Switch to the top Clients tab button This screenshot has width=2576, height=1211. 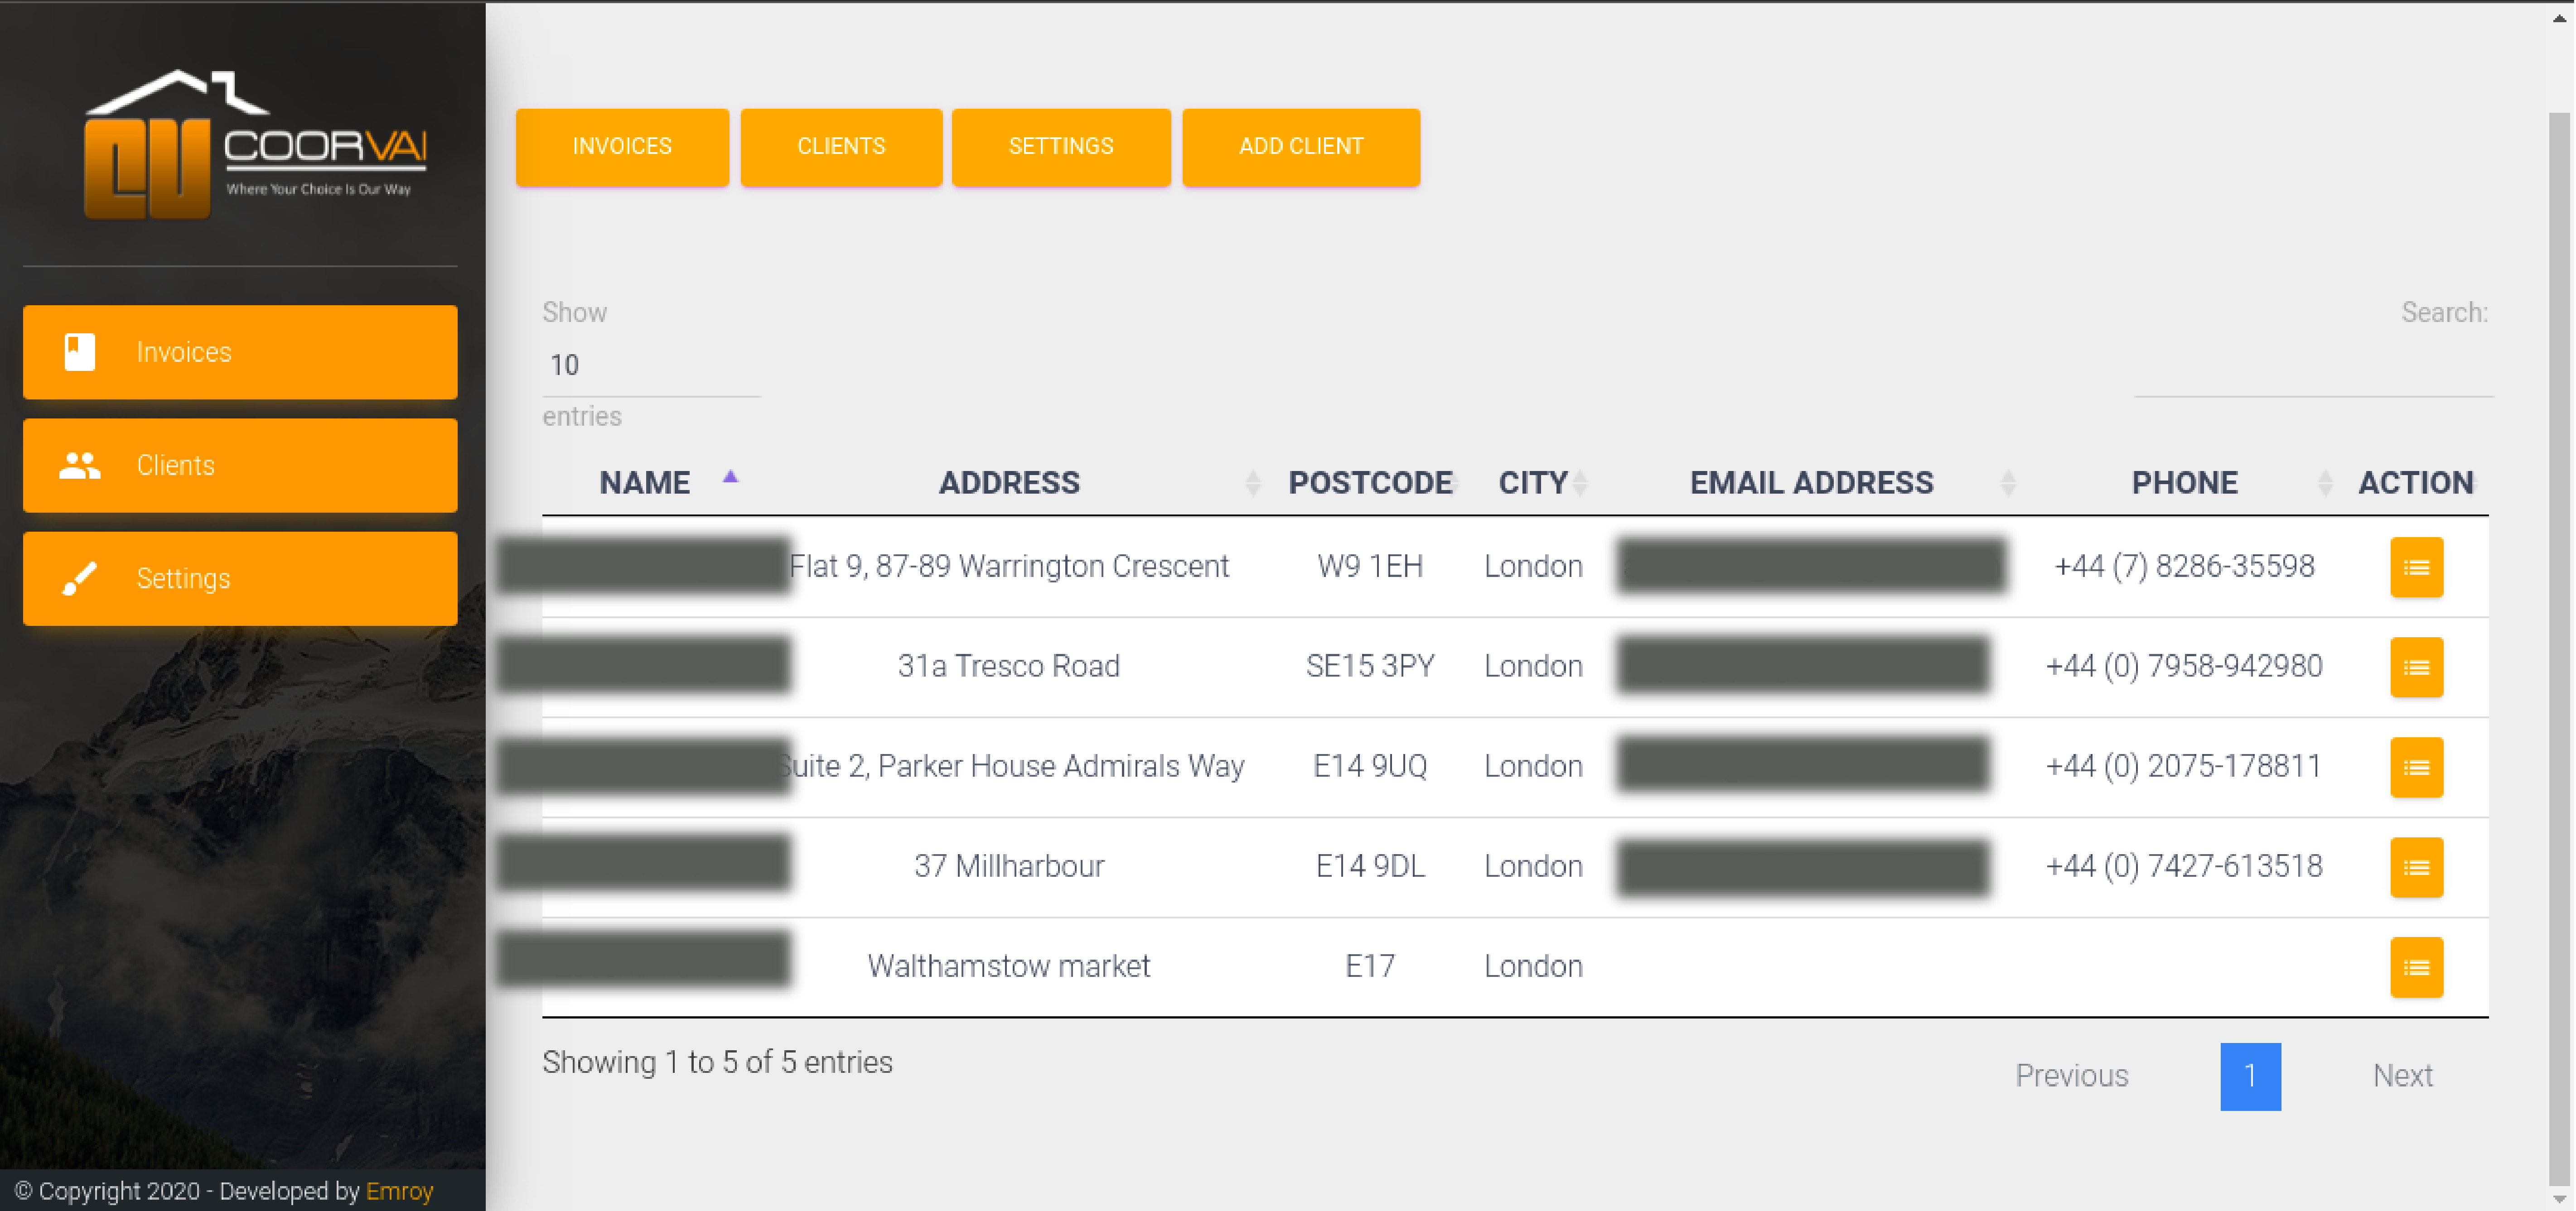tap(841, 147)
